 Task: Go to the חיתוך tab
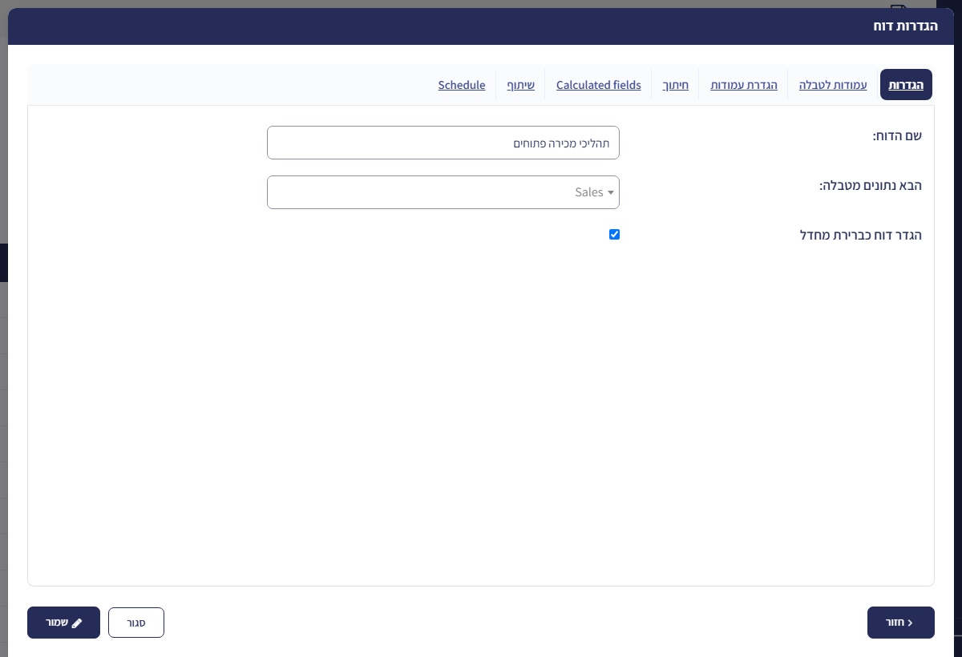[x=676, y=85]
